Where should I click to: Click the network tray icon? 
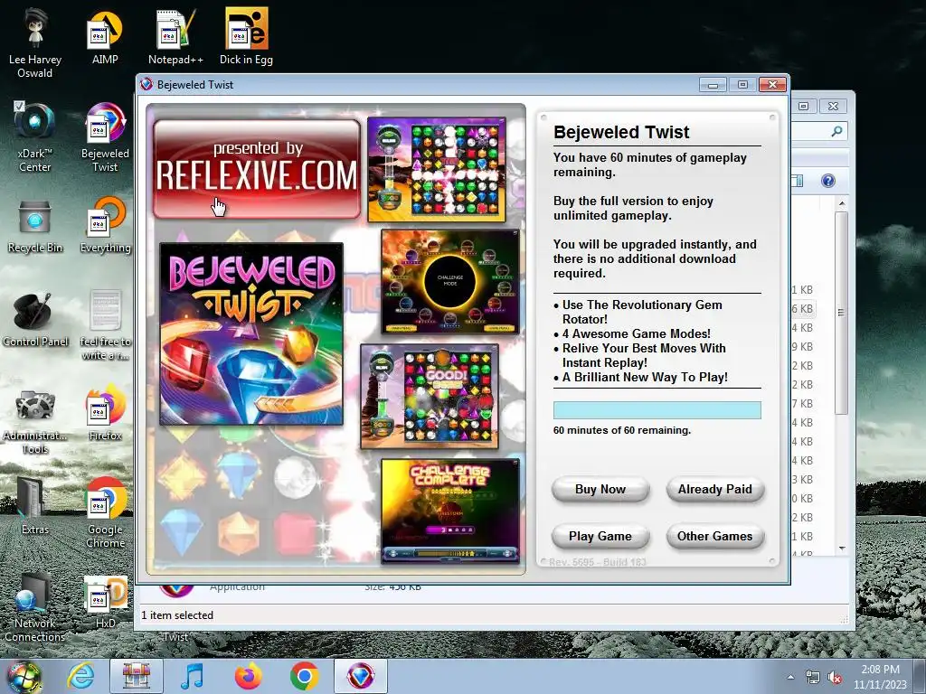[813, 677]
